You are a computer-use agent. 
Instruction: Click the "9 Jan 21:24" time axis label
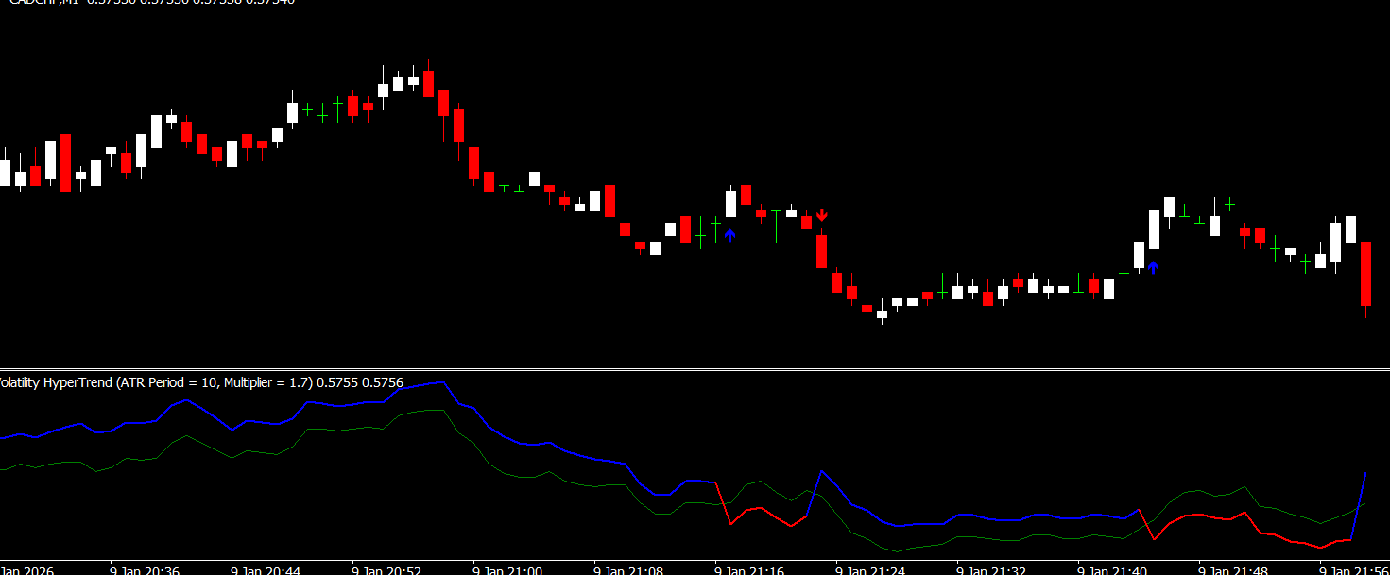click(x=870, y=570)
